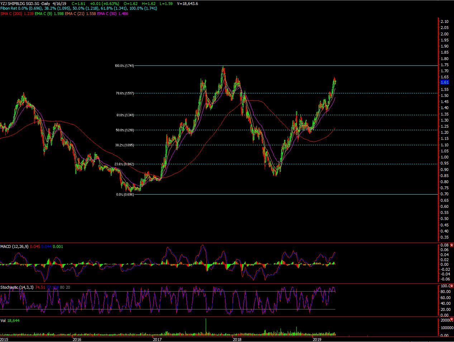This screenshot has width=454, height=342.
Task: Select the 78.6% (1.517) Fibonacci level label
Action: click(x=125, y=93)
